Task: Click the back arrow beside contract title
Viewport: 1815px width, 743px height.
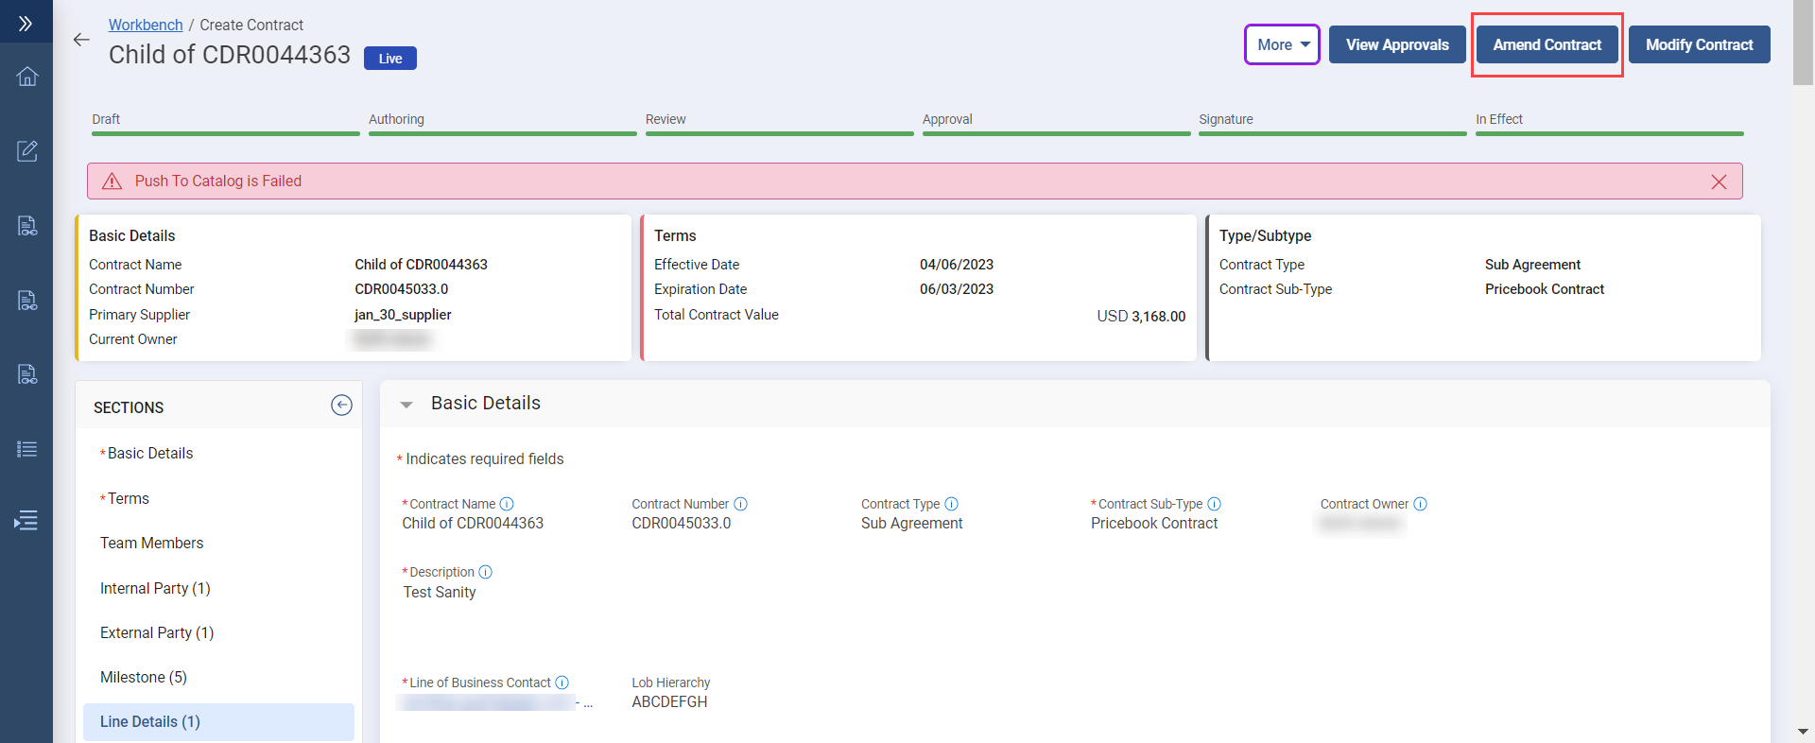Action: (x=81, y=40)
